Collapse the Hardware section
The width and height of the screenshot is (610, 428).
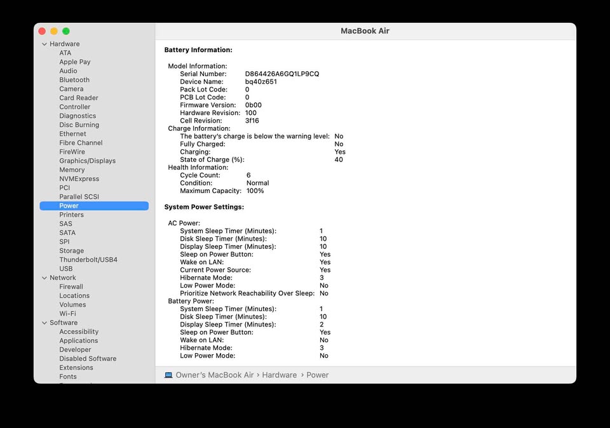click(x=44, y=44)
